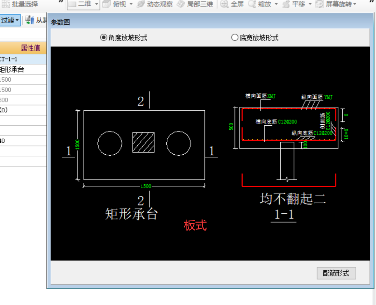Screen dimensions: 376x305
Task: Click the 从其 copy-from icon
Action: (30, 20)
